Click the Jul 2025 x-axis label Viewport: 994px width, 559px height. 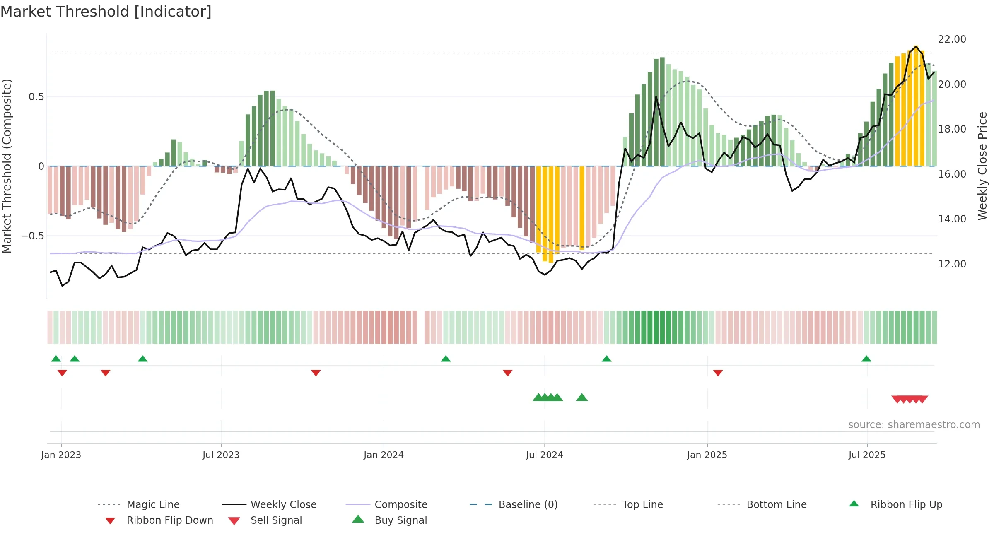click(x=867, y=455)
